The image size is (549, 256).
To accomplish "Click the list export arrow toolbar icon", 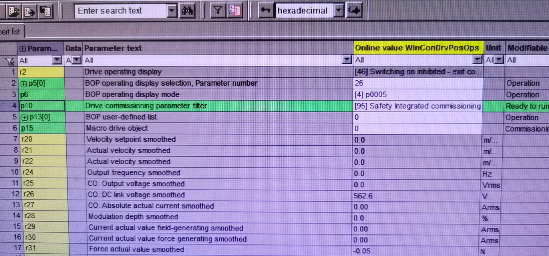I will pyautogui.click(x=29, y=11).
